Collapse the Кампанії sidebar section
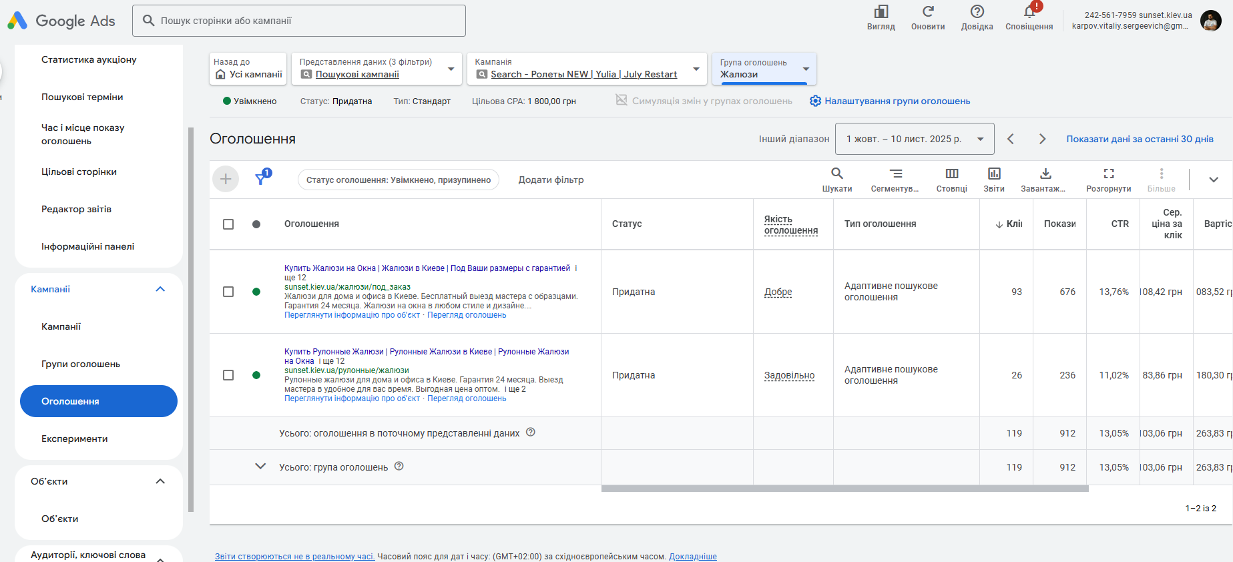The height and width of the screenshot is (562, 1233). pos(160,289)
